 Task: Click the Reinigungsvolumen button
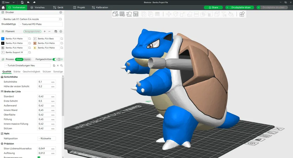pos(32,31)
